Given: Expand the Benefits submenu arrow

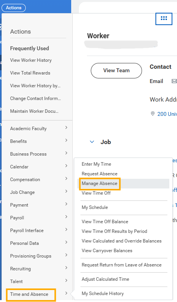Looking at the screenshot, I should 66,140.
